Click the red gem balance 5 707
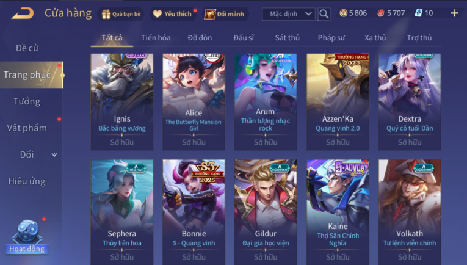The height and width of the screenshot is (265, 467). tap(391, 13)
